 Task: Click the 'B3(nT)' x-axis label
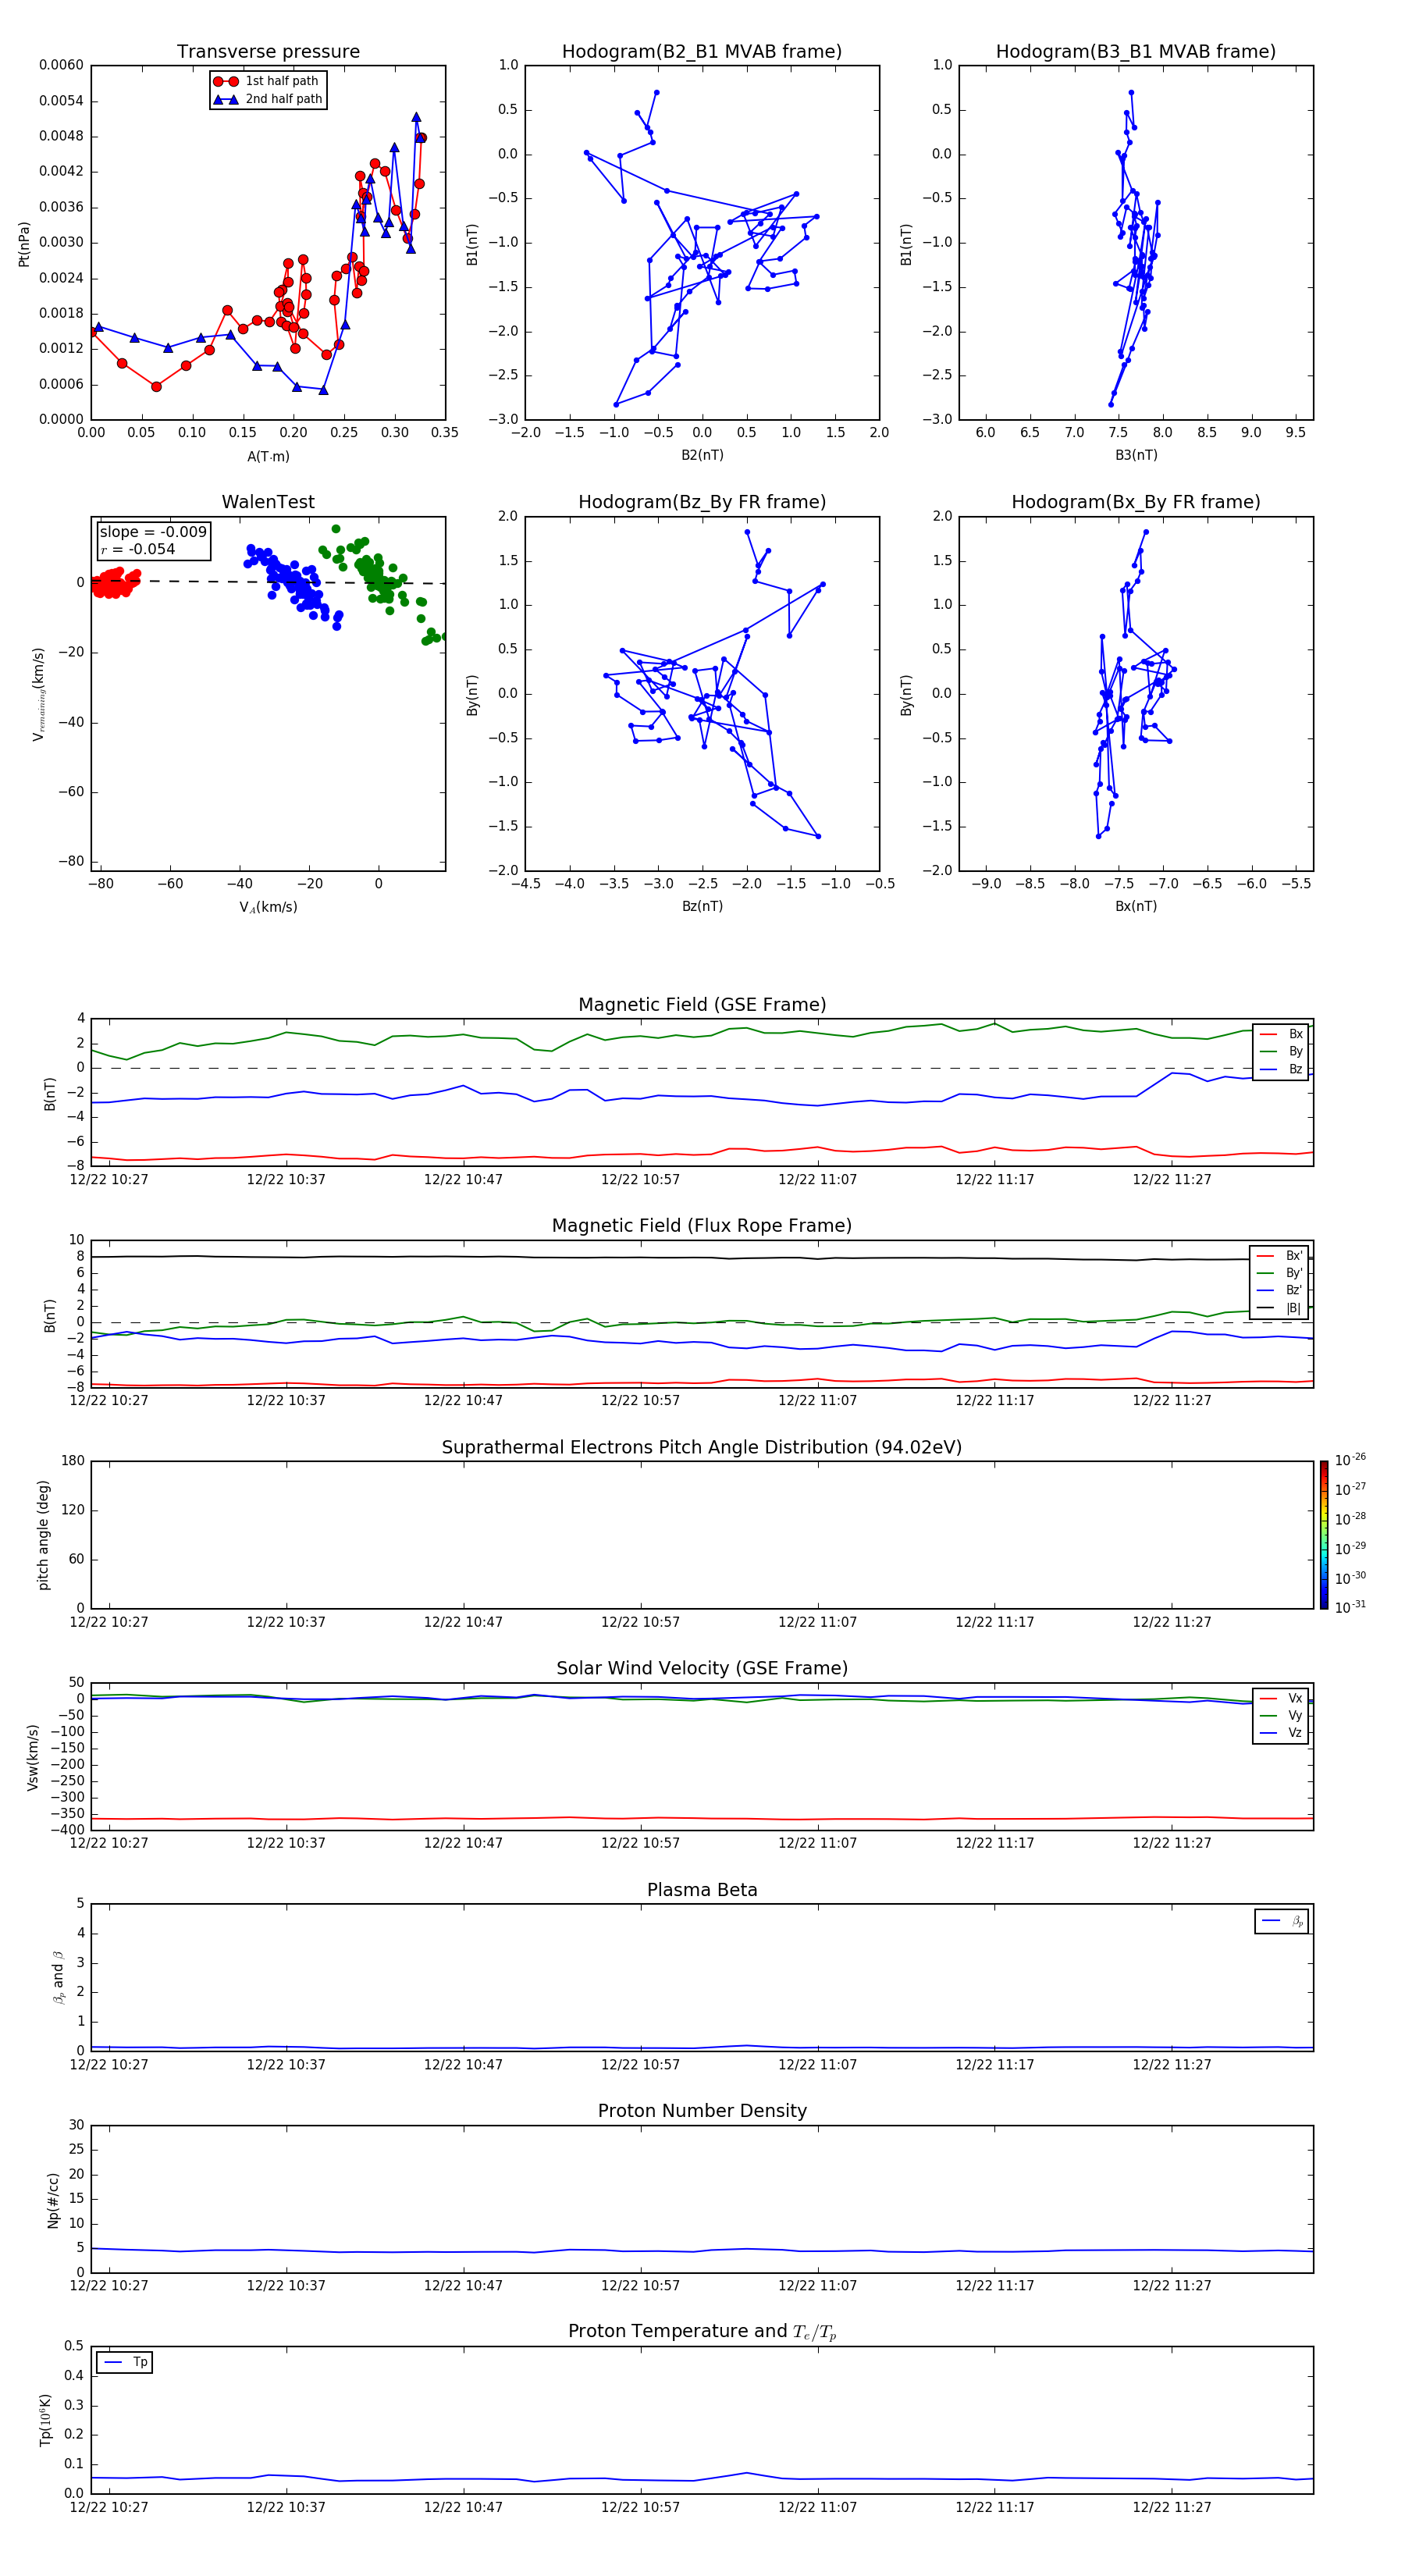pyautogui.click(x=1136, y=455)
